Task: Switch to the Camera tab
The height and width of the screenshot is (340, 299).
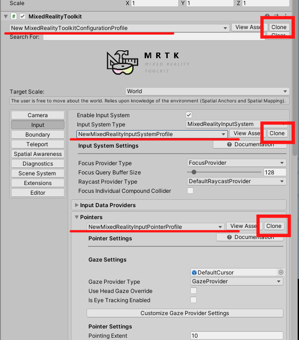Action: point(38,115)
